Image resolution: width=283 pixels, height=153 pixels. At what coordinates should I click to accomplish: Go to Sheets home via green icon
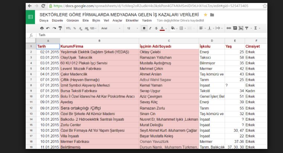coord(30,17)
